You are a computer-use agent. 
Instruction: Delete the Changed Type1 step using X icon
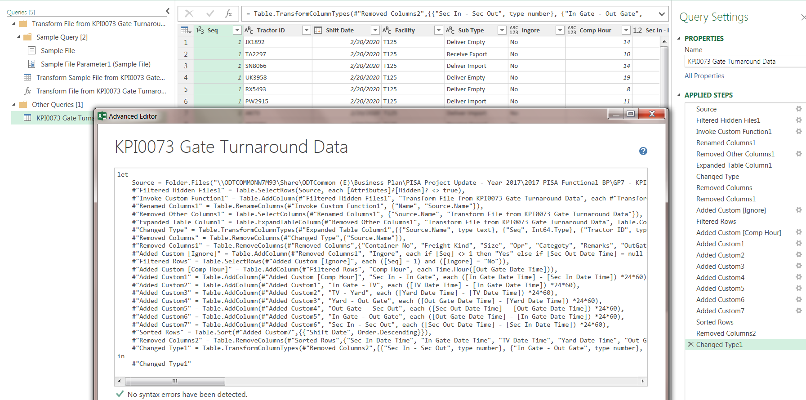tap(691, 344)
